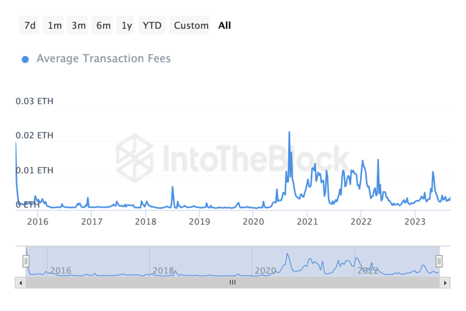Select the YTD range option
Viewport: 466px width, 311px height.
[x=152, y=25]
